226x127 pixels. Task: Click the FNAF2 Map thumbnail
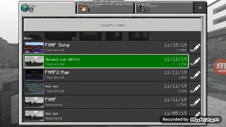pyautogui.click(x=34, y=75)
